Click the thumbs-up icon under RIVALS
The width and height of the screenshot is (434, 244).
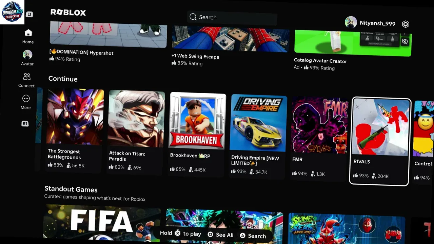click(356, 176)
